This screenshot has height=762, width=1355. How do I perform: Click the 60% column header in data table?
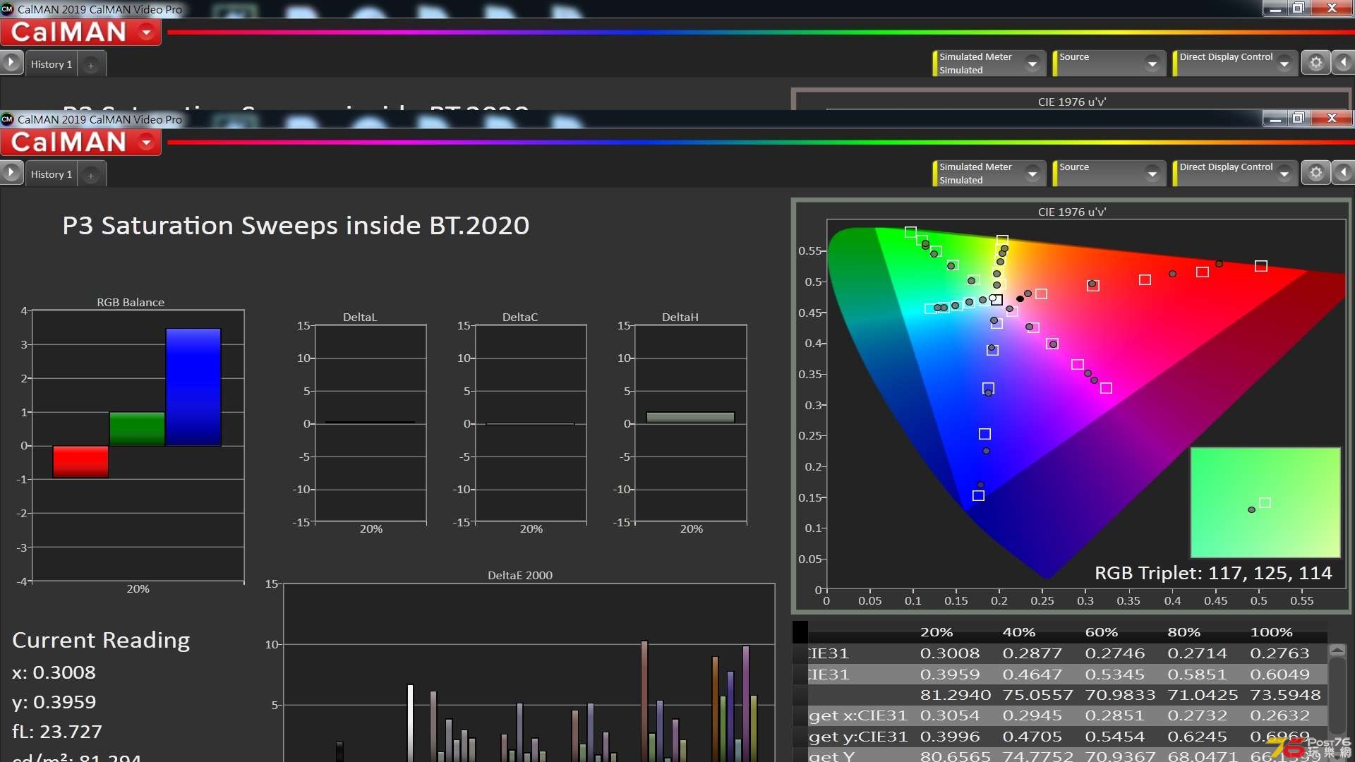(1102, 632)
